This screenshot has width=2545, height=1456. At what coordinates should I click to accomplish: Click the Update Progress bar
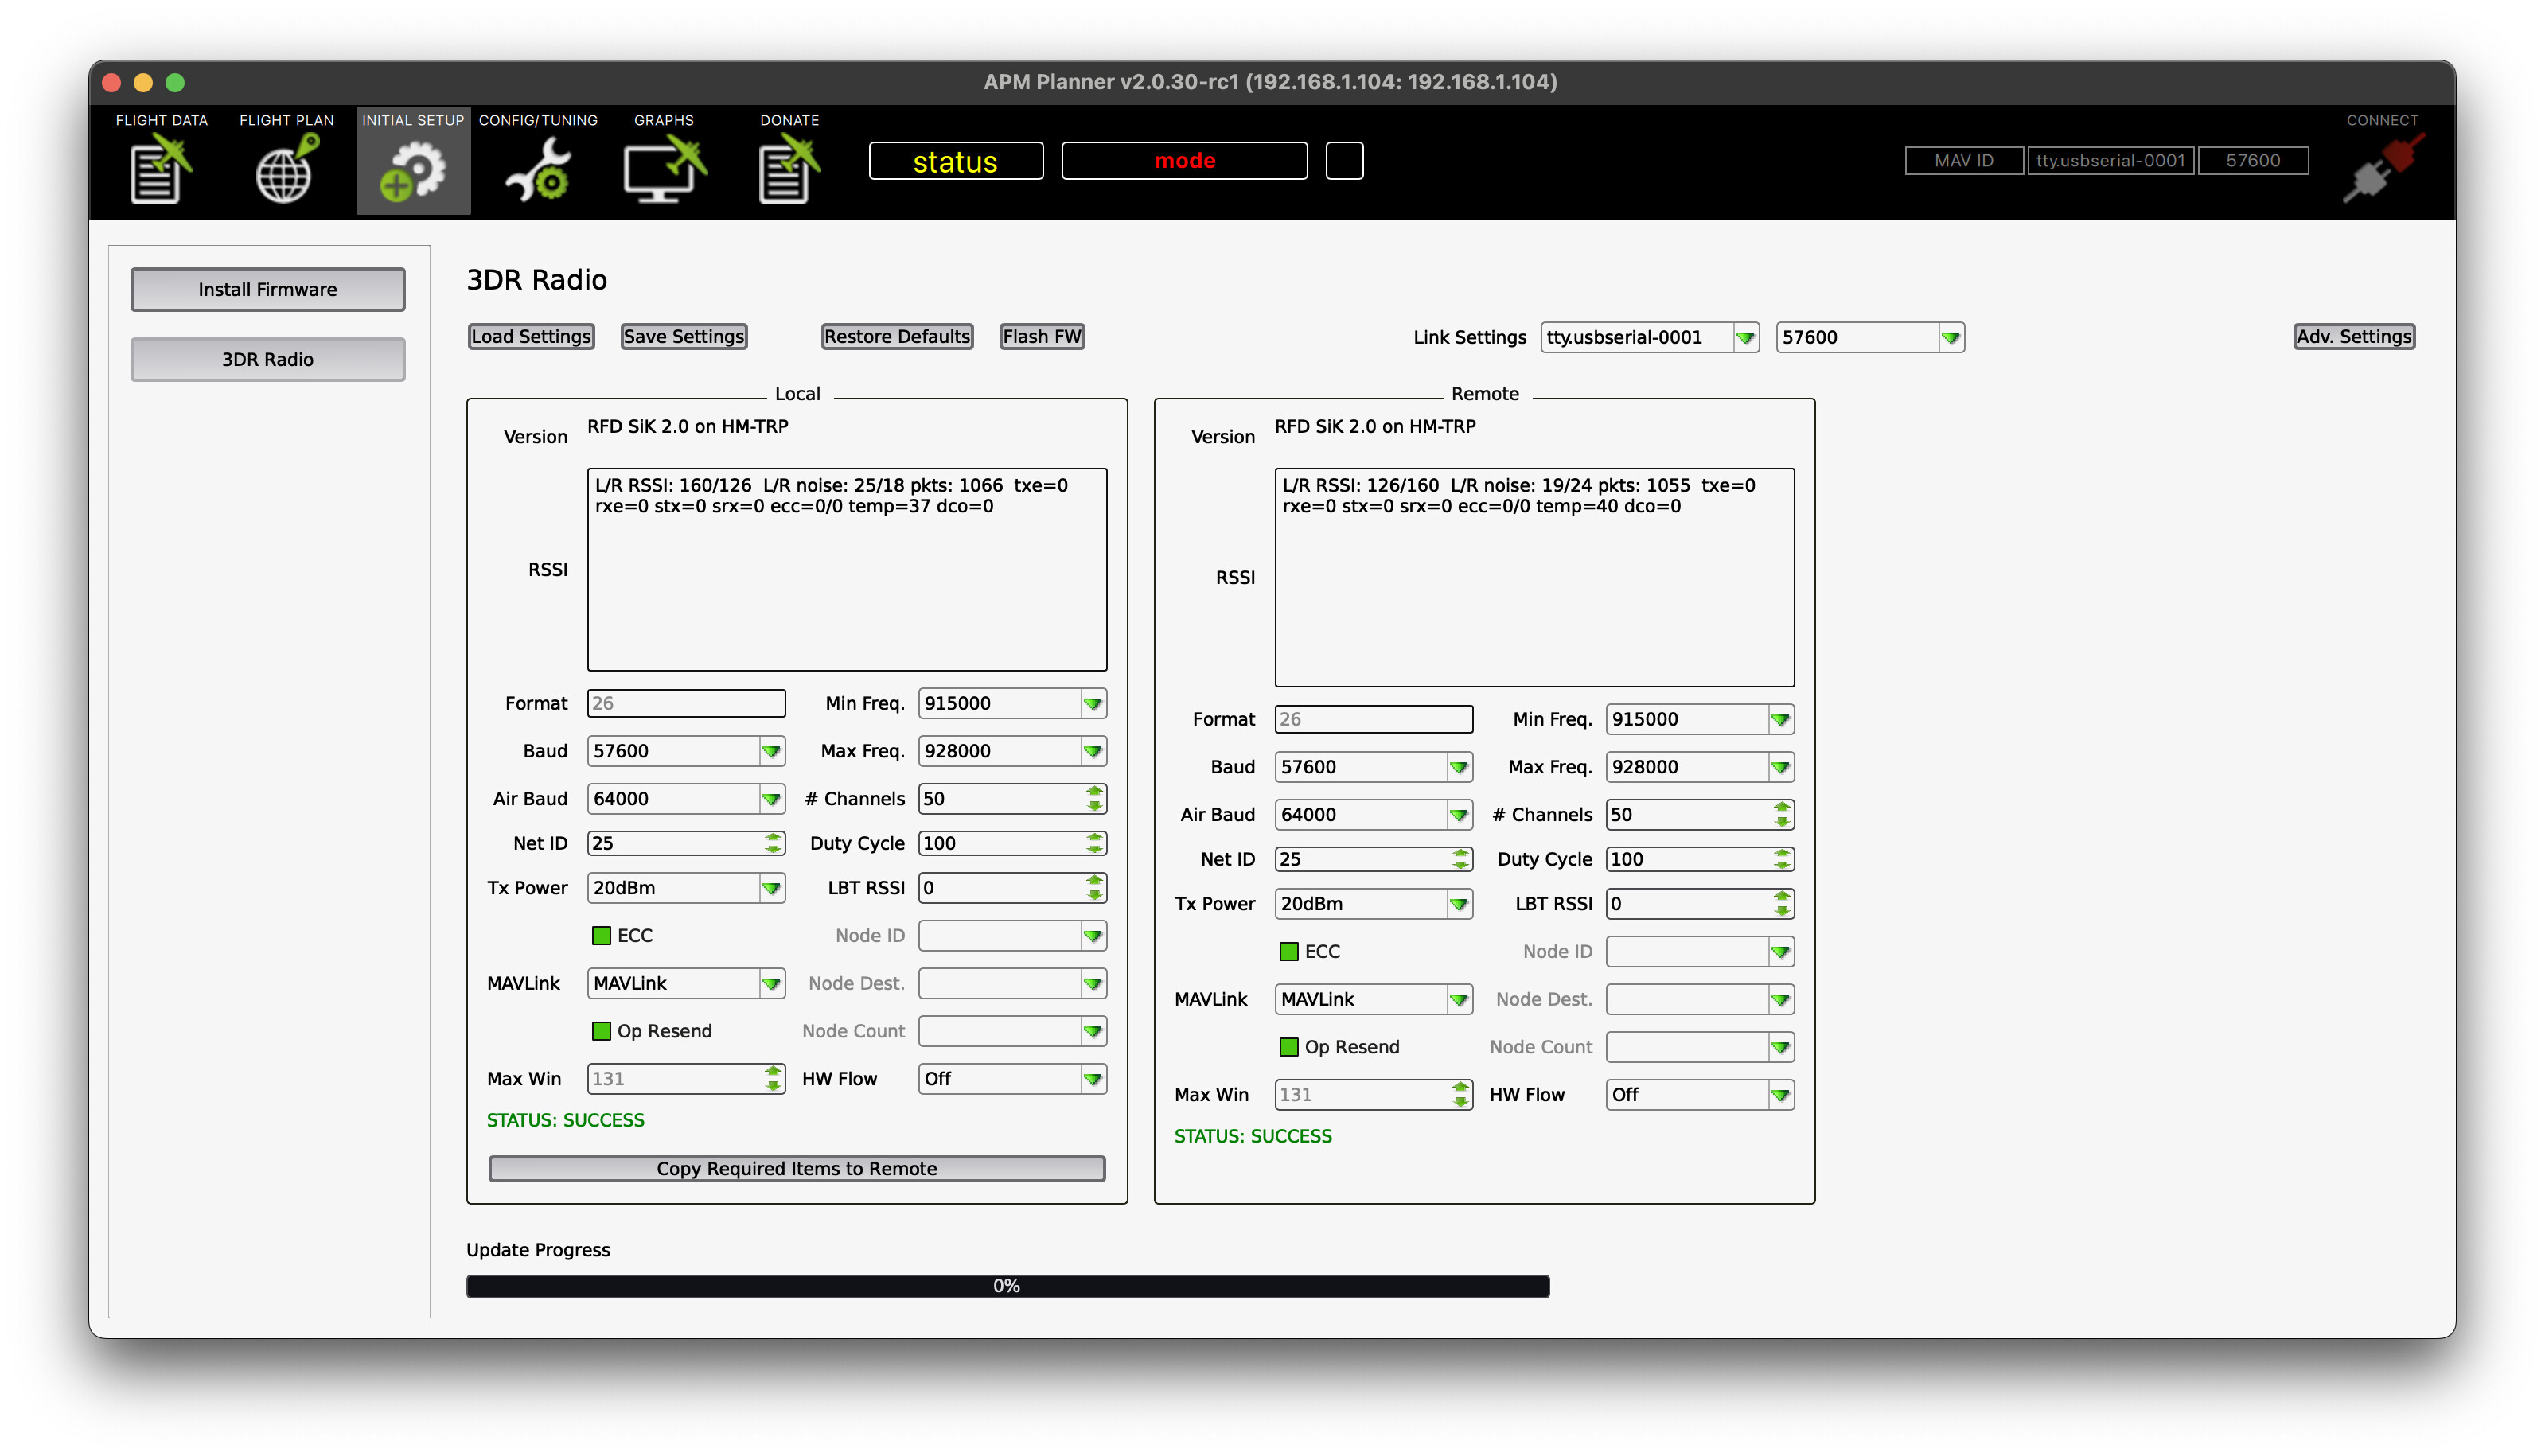pyautogui.click(x=1008, y=1286)
